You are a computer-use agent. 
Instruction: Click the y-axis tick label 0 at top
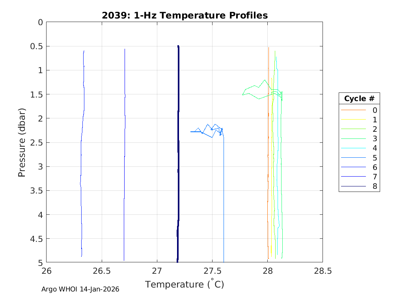coord(40,22)
